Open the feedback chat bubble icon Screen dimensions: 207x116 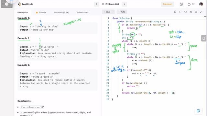tap(198, 111)
